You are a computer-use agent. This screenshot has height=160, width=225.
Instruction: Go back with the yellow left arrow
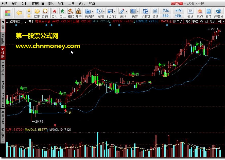click(x=19, y=13)
